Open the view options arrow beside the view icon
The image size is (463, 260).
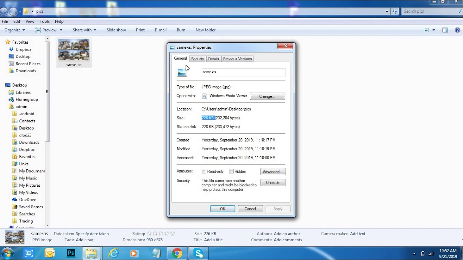tap(434, 30)
